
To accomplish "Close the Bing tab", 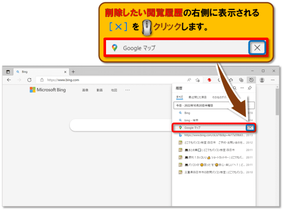I will (x=65, y=72).
